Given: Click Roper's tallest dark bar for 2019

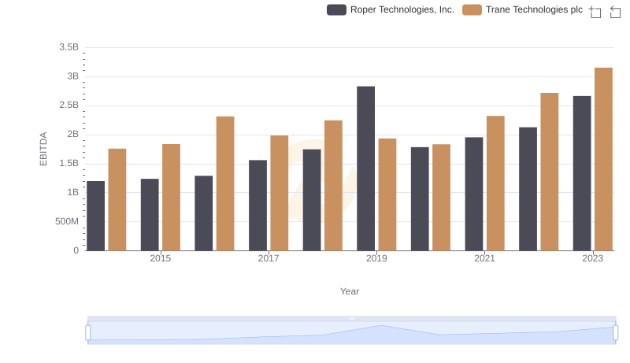Looking at the screenshot, I should [365, 169].
